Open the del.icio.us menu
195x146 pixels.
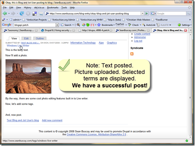[x=39, y=8]
